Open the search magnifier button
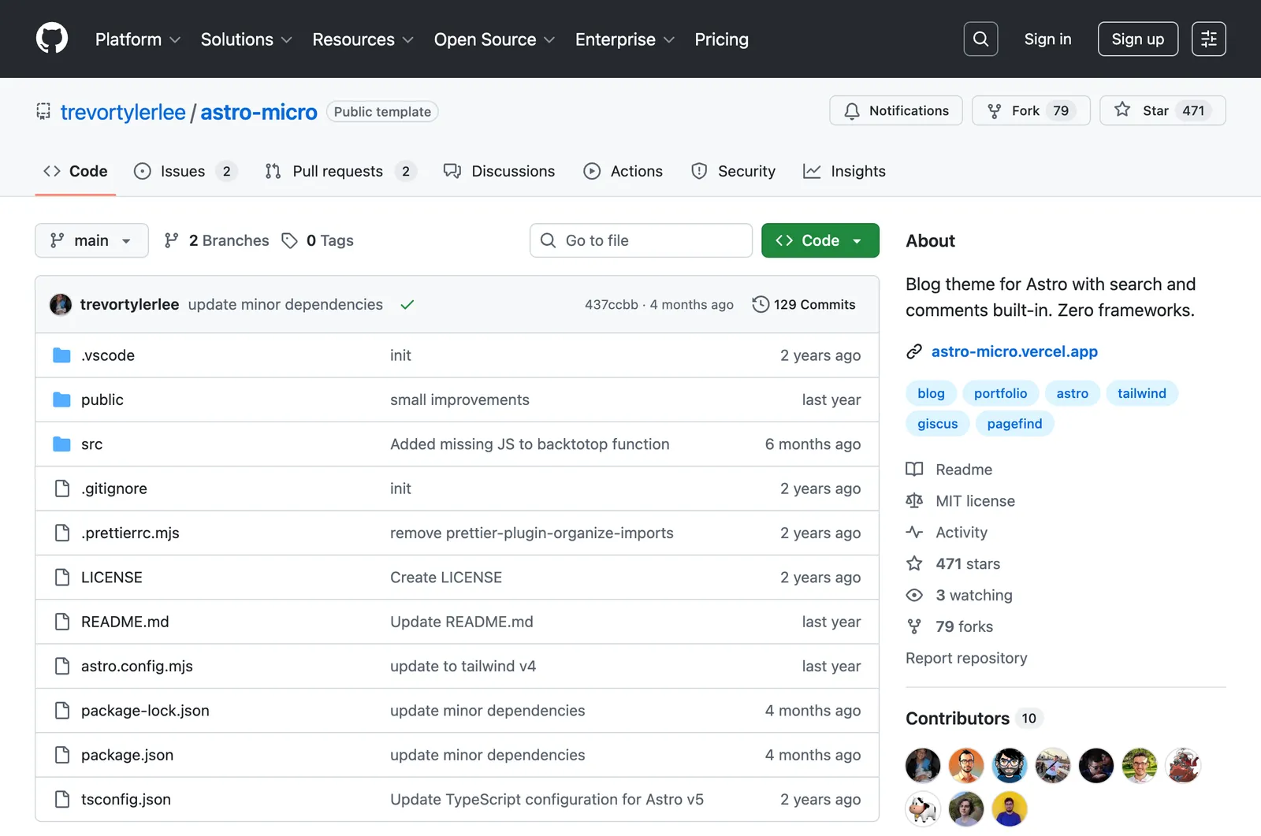 tap(980, 39)
